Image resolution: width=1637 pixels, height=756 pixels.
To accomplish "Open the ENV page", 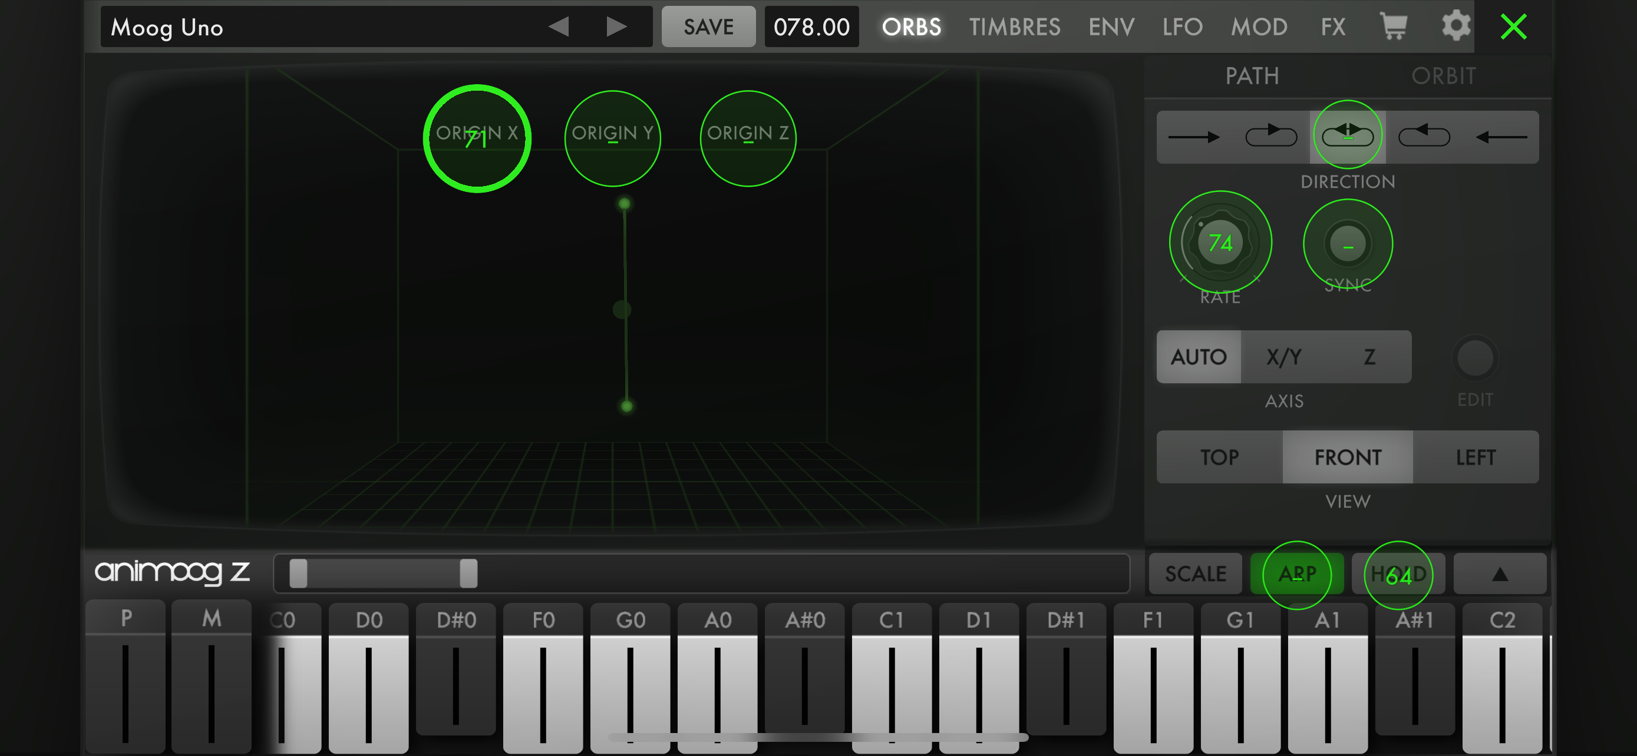I will tap(1111, 26).
